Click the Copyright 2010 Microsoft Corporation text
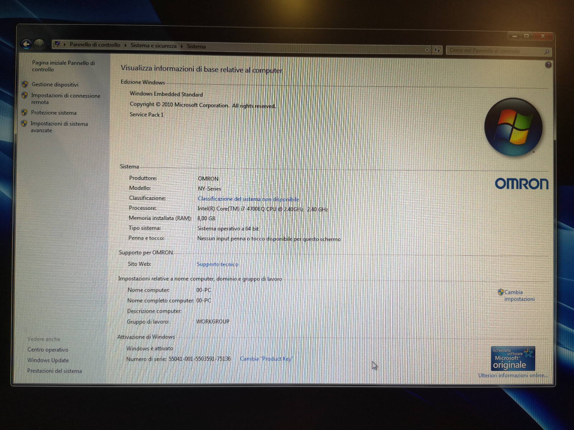 (x=203, y=105)
